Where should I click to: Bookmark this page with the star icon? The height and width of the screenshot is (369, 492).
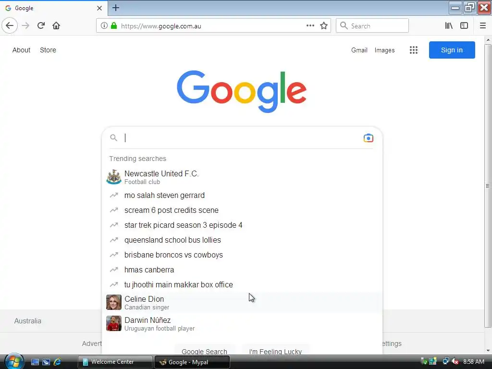(324, 26)
